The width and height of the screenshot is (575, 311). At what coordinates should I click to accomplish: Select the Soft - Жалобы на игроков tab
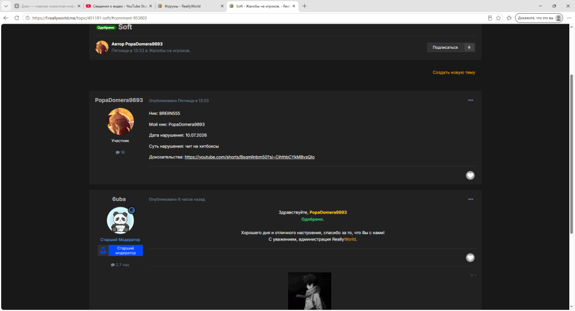262,6
